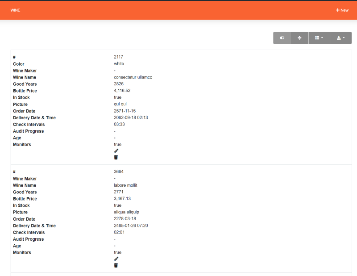Click order date 2278-03-18
Screen dimensions: 357x276
coord(125,219)
